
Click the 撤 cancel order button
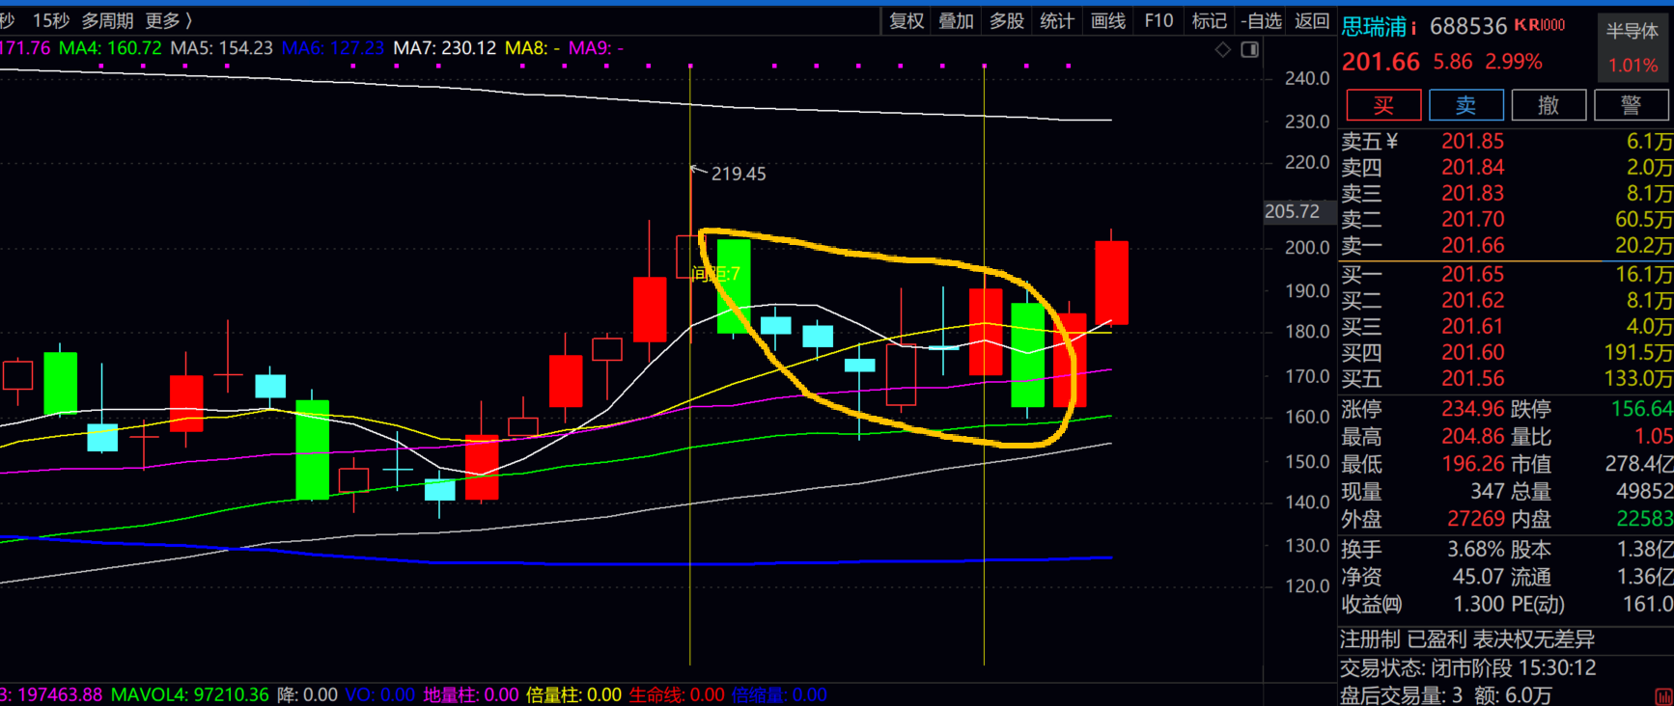[x=1548, y=105]
